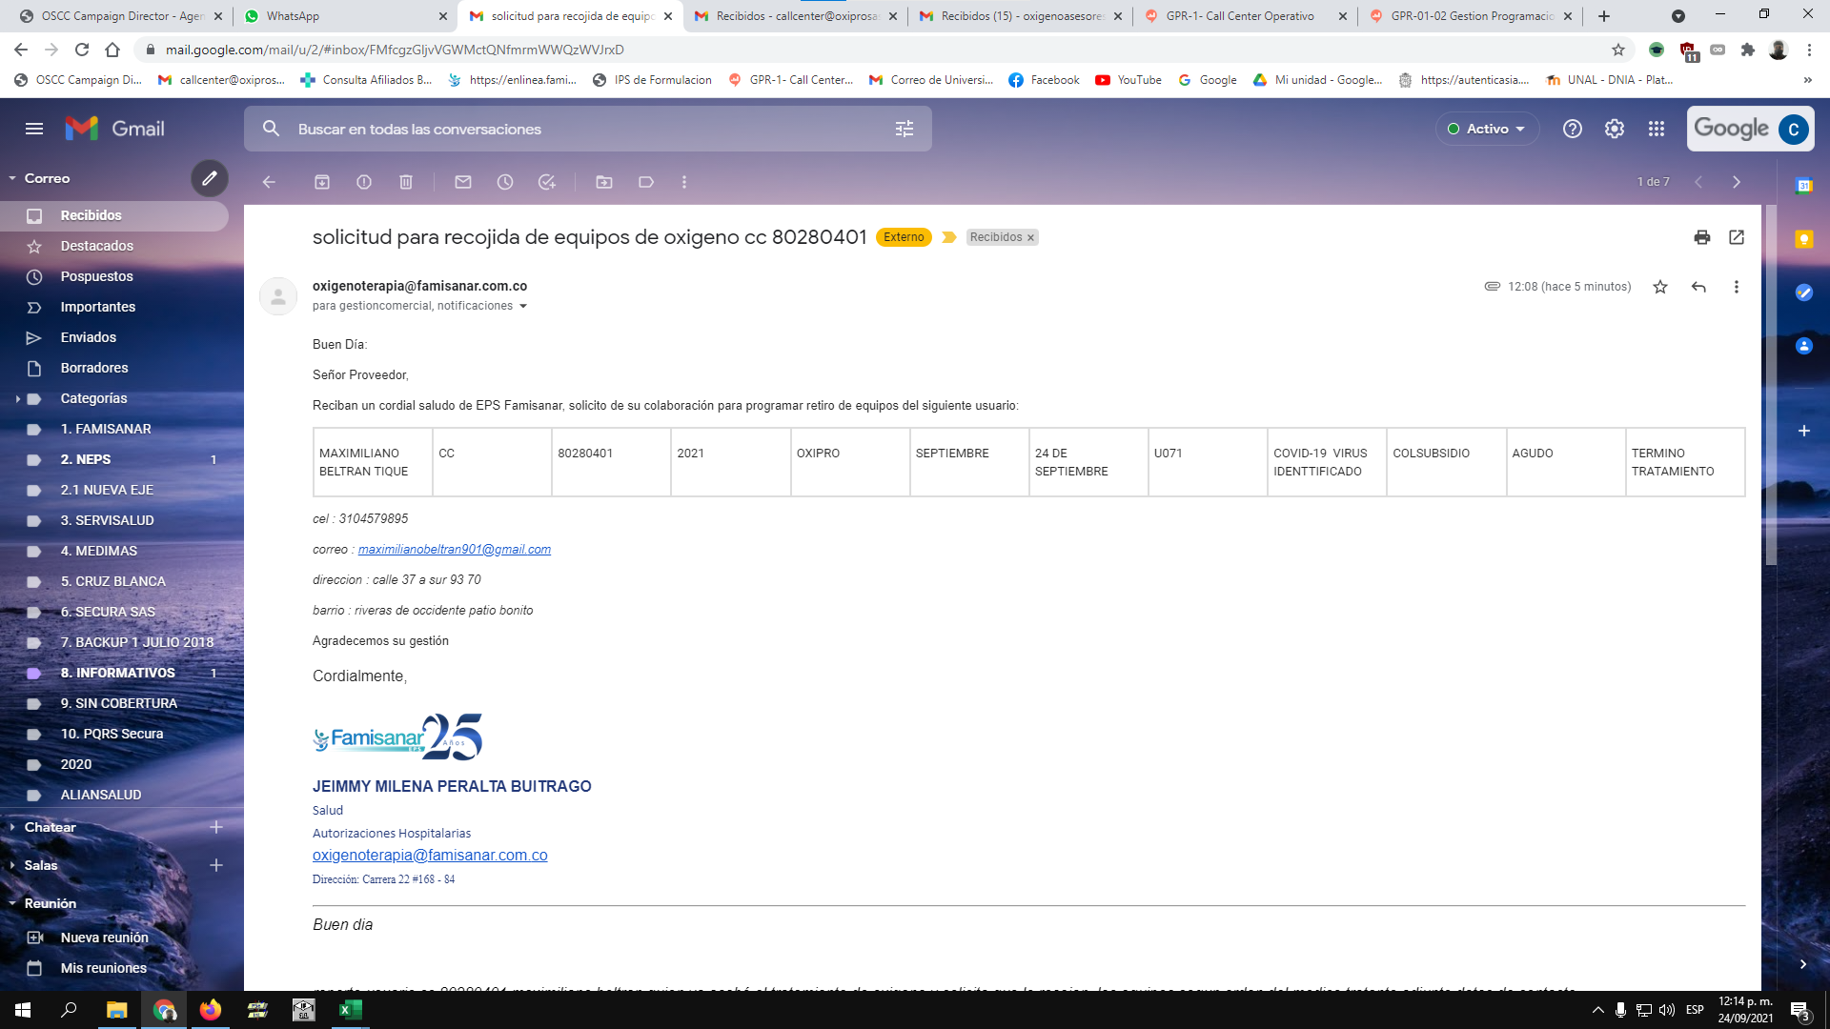Expand recipient details arrow under sender
Screen dimensions: 1830x1029
point(523,307)
